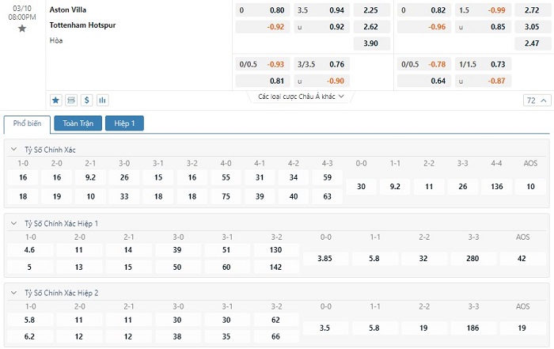Select first-half 0-0 odds 3.85
Viewport: 554px width, 349px height.
[x=324, y=259]
